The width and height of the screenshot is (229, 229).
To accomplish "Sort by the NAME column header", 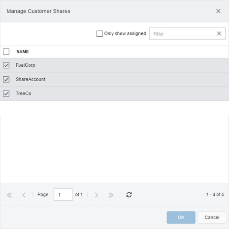I will pos(22,52).
